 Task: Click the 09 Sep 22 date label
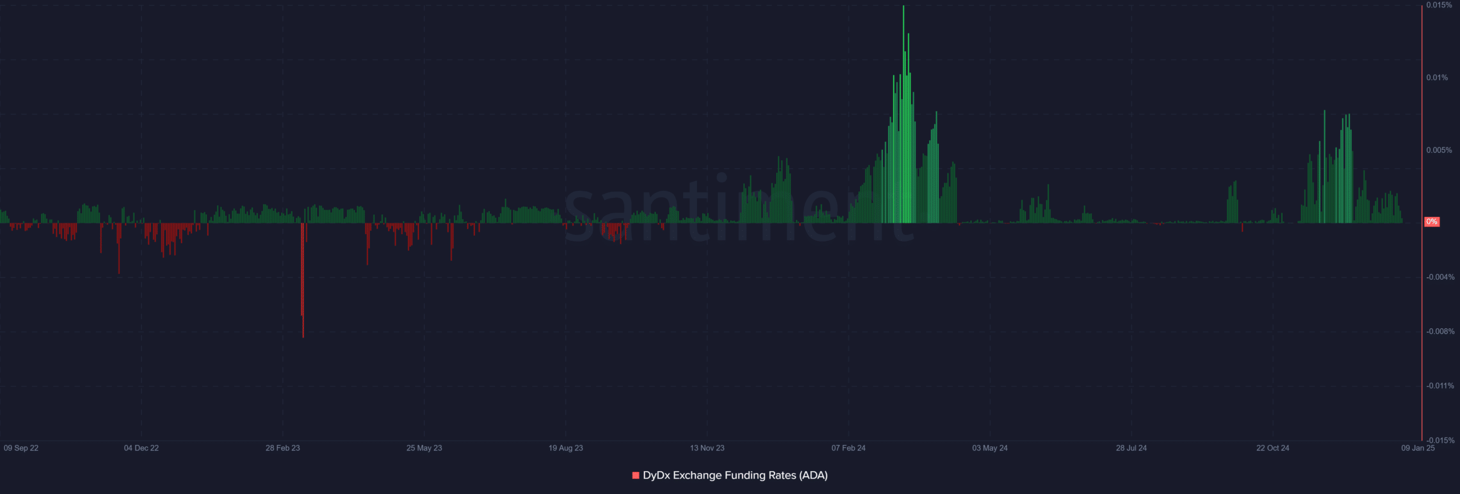pos(21,448)
